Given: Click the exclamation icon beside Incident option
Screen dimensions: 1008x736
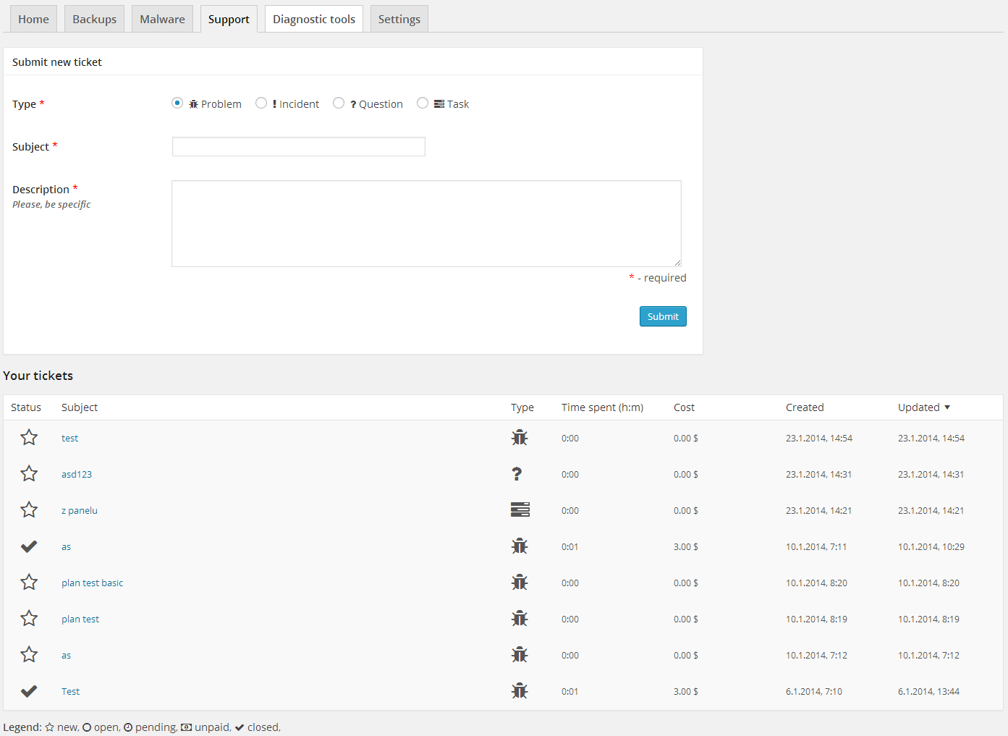Looking at the screenshot, I should pos(274,104).
